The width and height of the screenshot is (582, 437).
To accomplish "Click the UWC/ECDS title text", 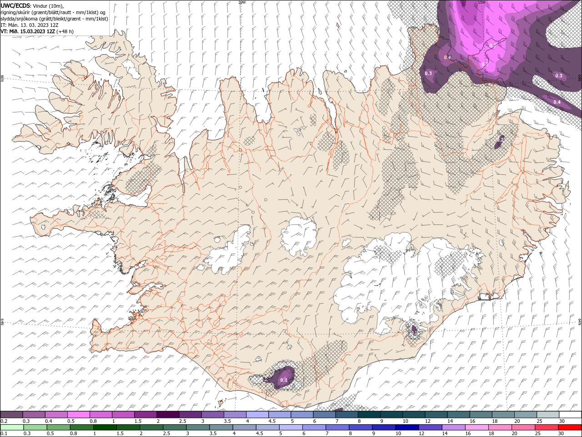I will 15,5.
